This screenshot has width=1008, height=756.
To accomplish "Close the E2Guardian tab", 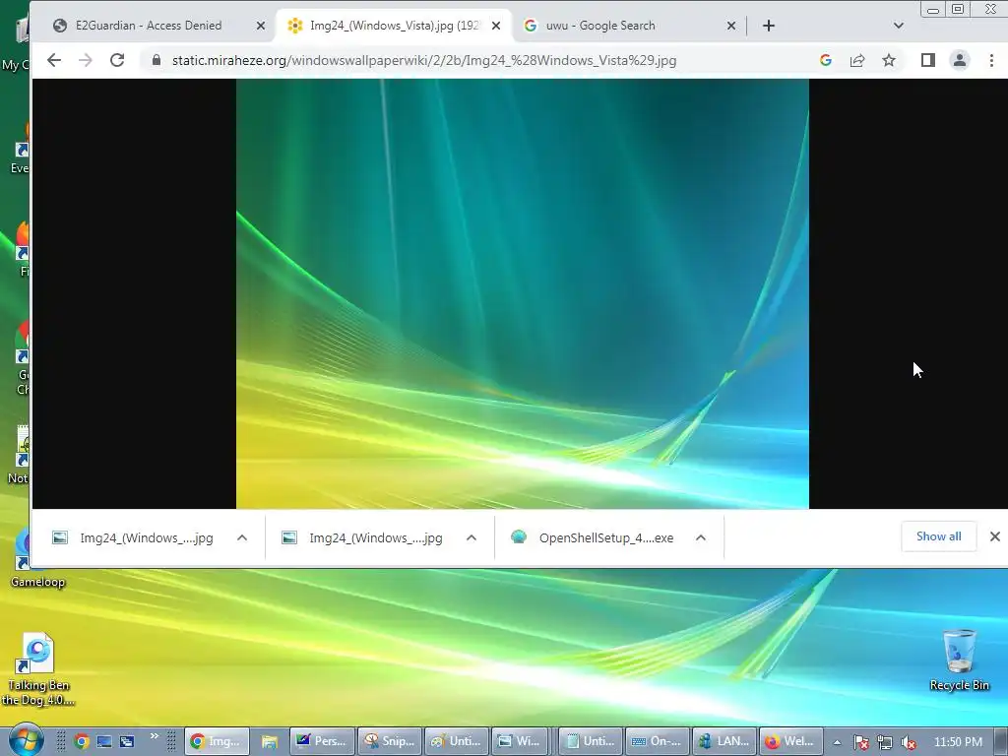I will pyautogui.click(x=260, y=26).
